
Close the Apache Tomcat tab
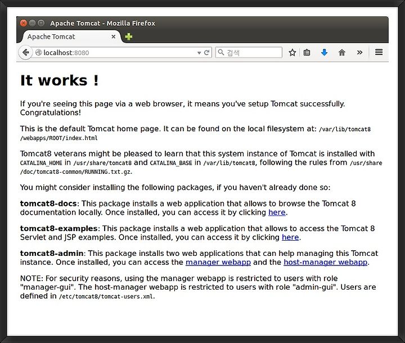(x=113, y=37)
